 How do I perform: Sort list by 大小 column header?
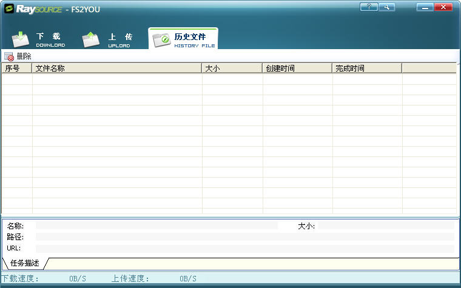(232, 69)
